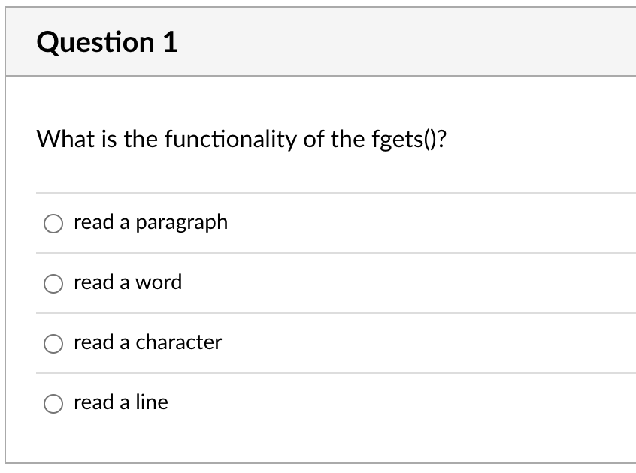This screenshot has width=636, height=473.
Task: Click the answer option mentioning paragraph
Action: (x=150, y=222)
